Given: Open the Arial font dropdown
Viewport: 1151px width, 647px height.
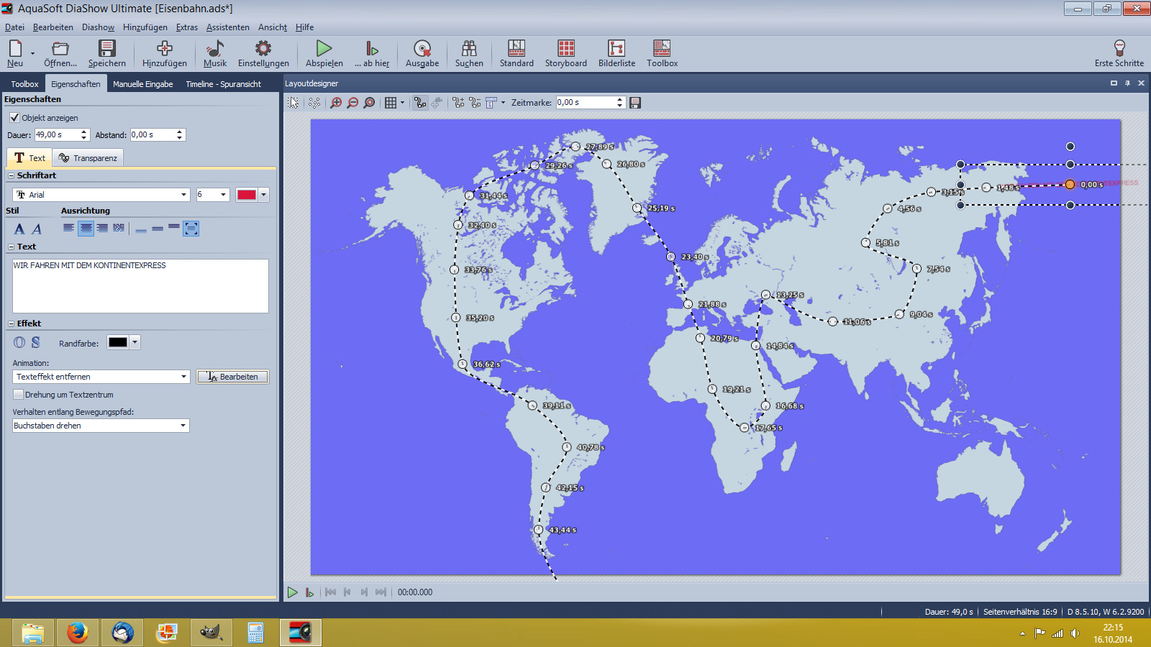Looking at the screenshot, I should pos(183,195).
